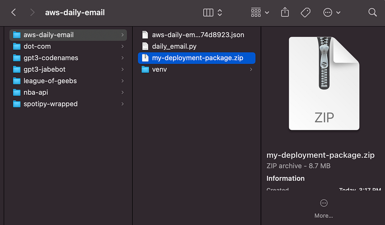This screenshot has height=225, width=385.
Task: Select the spotipy-wrapped folder icon
Action: (x=17, y=104)
